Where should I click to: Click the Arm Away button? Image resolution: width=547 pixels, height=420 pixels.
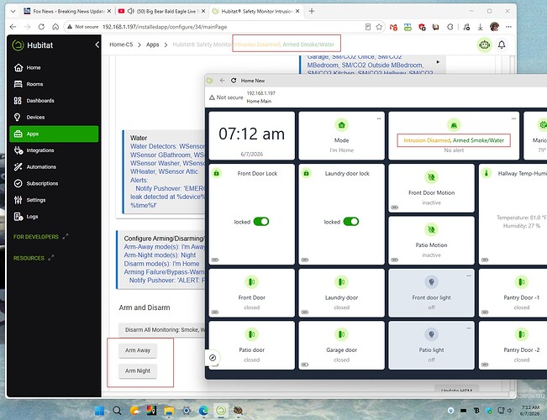(x=138, y=350)
